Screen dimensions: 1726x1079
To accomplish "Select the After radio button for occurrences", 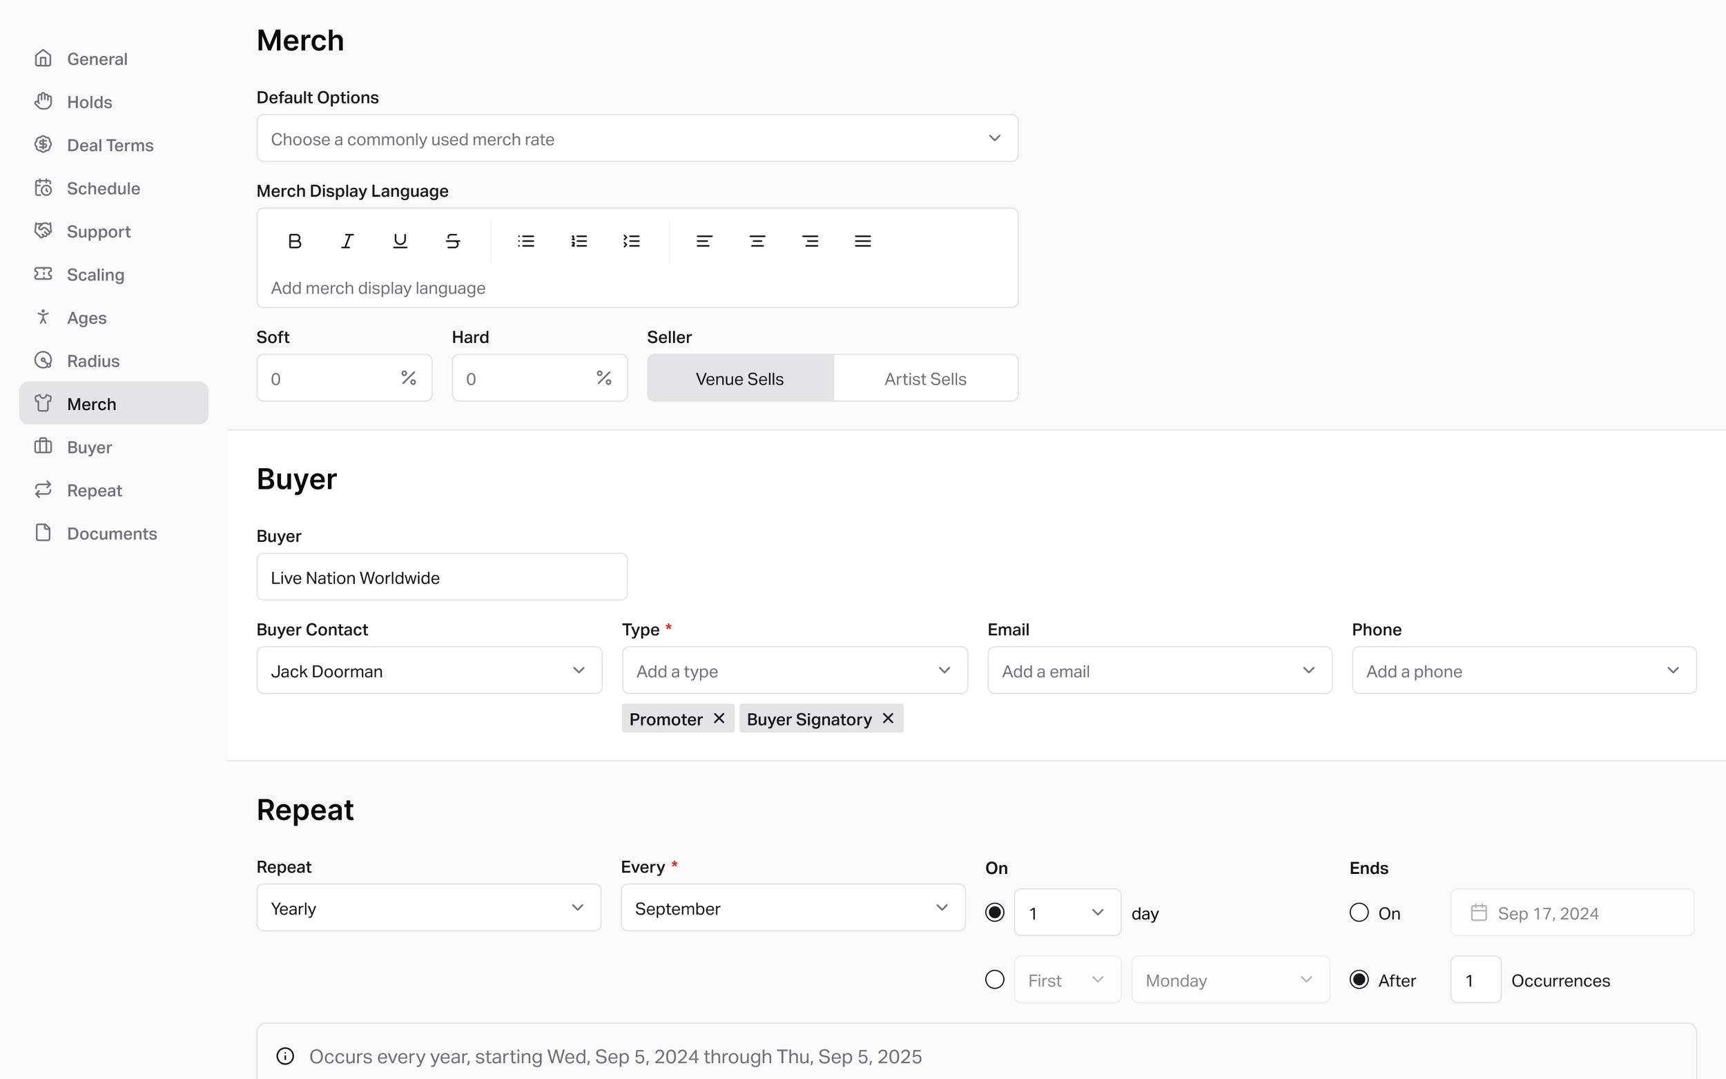I will coord(1359,980).
